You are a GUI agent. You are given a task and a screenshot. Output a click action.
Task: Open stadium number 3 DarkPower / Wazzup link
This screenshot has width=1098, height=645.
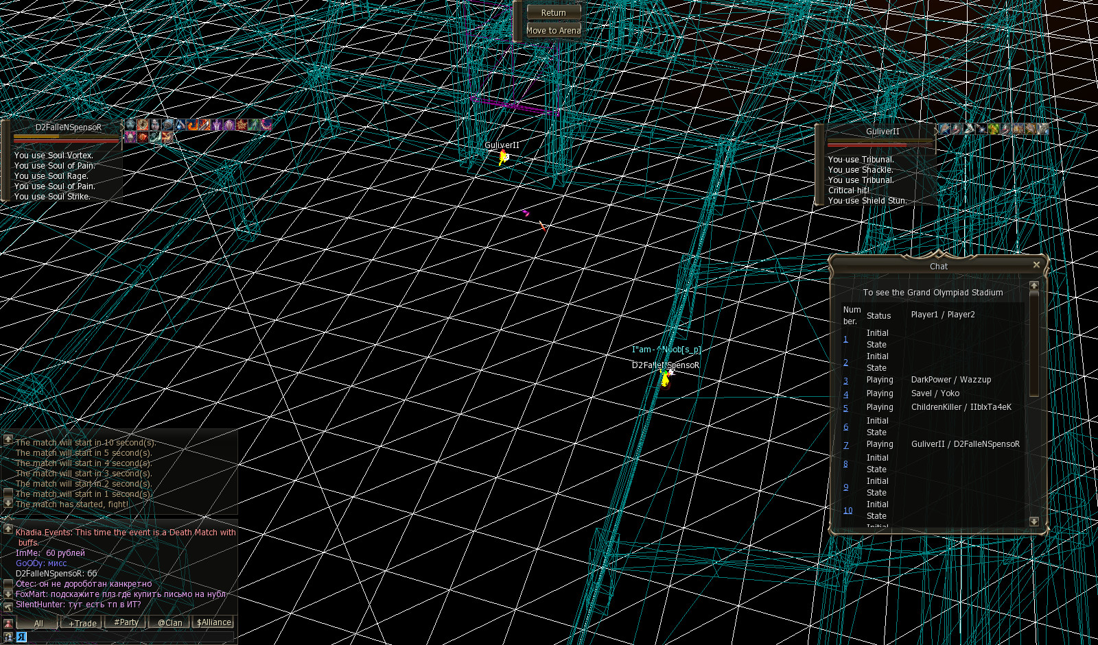(845, 380)
